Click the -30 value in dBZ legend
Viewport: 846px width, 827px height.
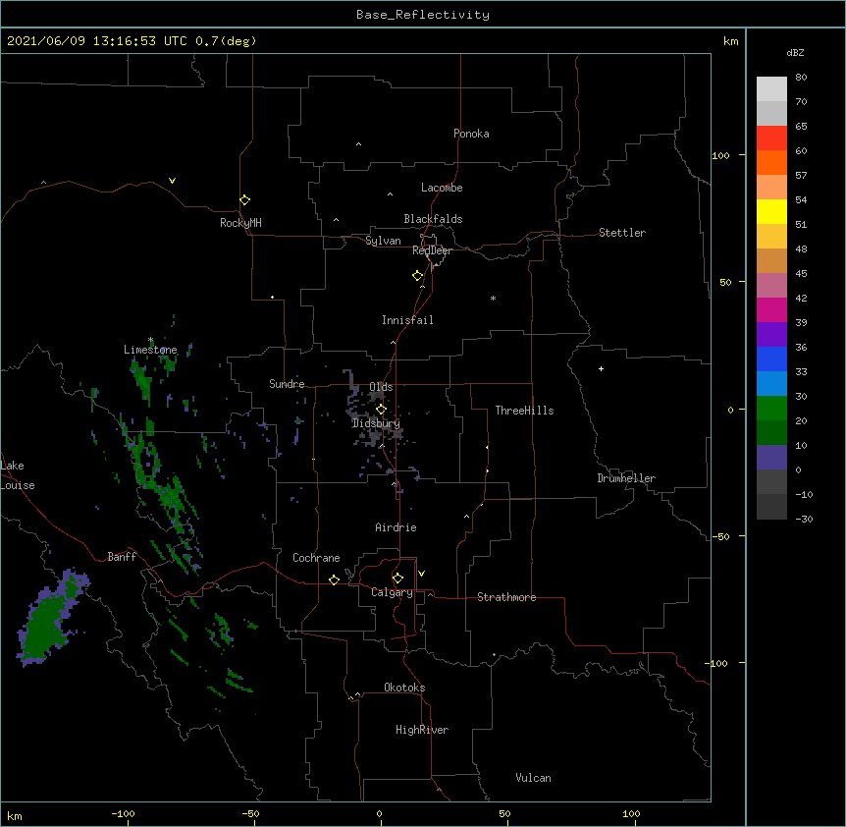click(x=805, y=519)
